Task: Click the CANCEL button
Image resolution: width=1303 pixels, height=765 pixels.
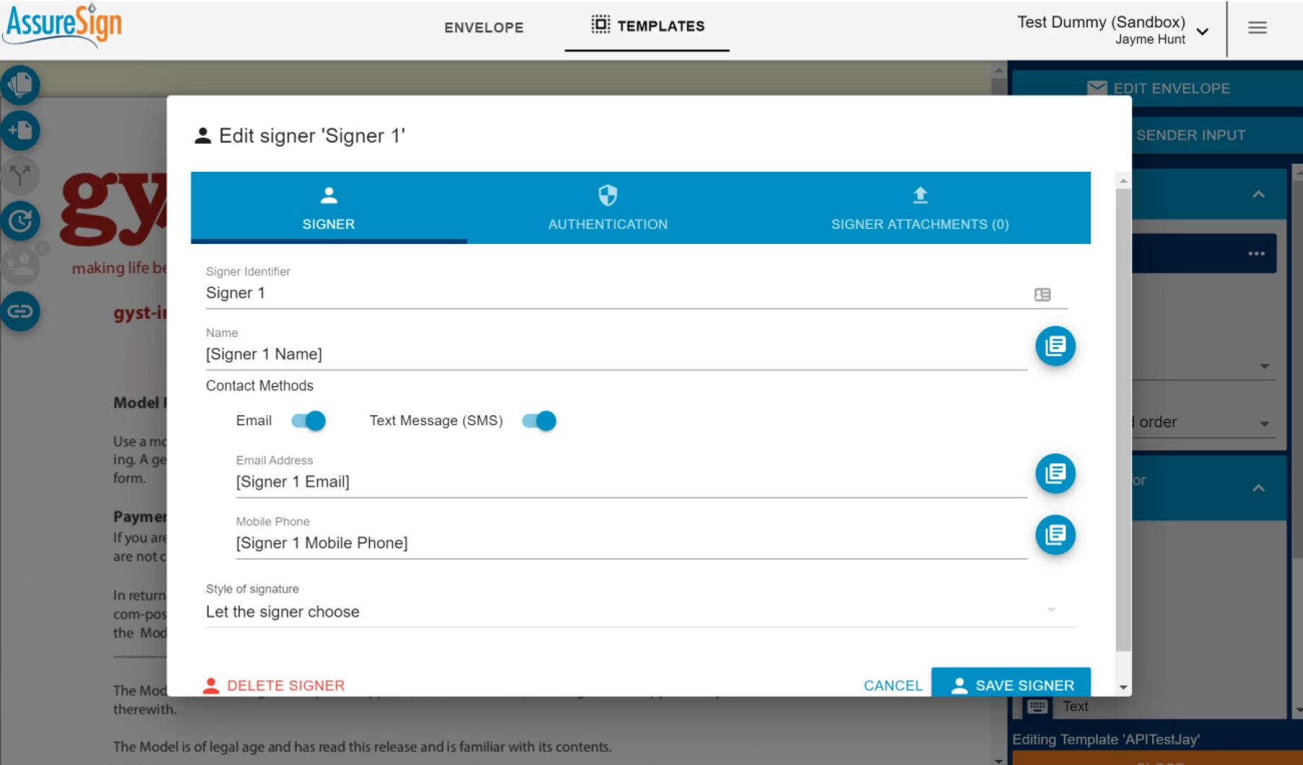Action: 893,686
